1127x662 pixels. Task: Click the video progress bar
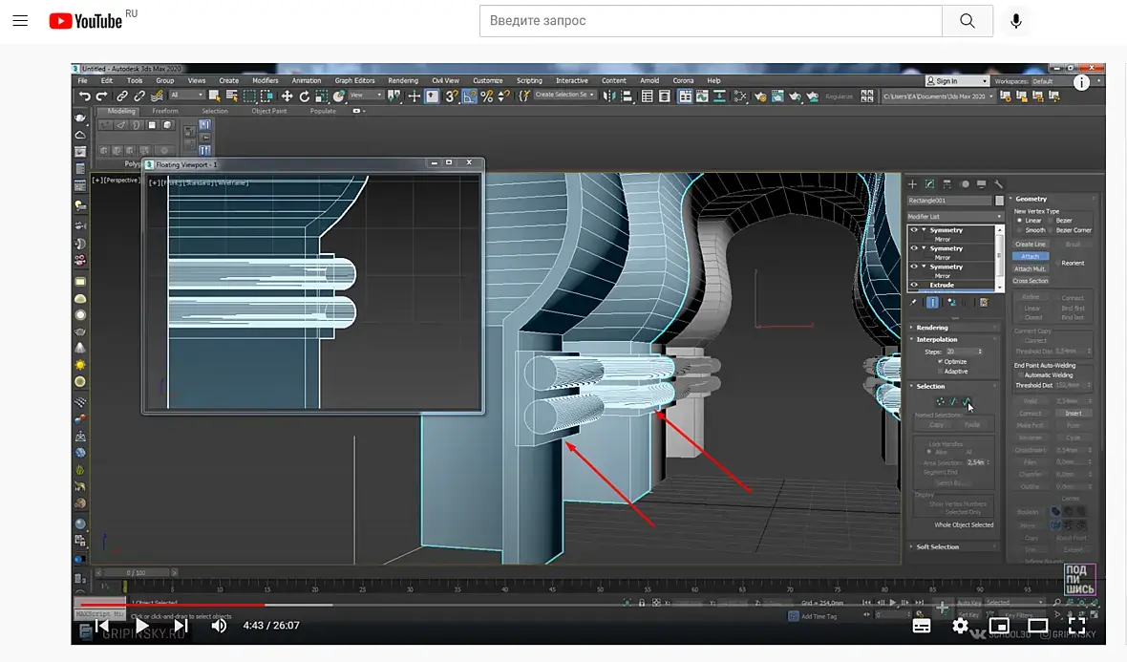coord(573,605)
